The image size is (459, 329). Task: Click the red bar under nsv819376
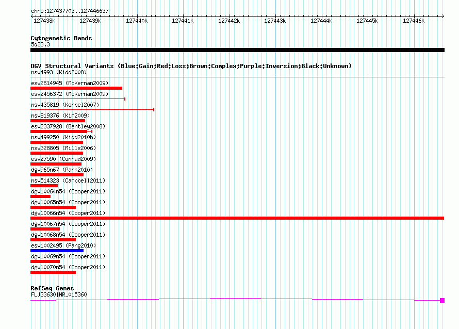click(x=58, y=121)
